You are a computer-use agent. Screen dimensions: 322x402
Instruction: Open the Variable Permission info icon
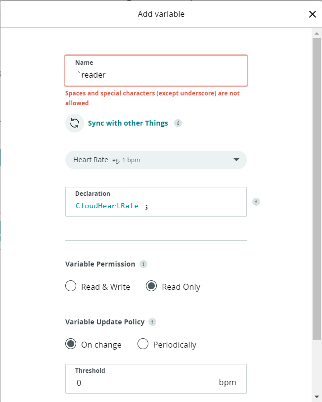[x=143, y=264]
